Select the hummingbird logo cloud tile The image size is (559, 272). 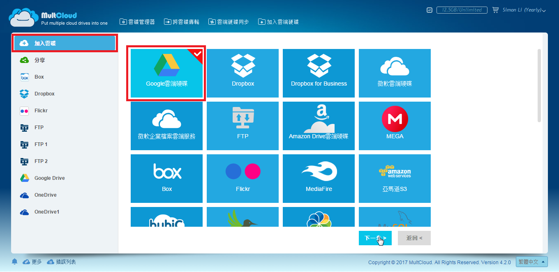tap(243, 217)
